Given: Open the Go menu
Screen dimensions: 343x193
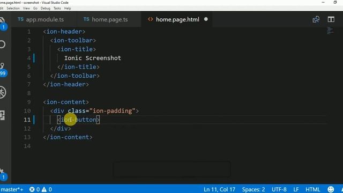Looking at the screenshot, I should tap(35, 9).
